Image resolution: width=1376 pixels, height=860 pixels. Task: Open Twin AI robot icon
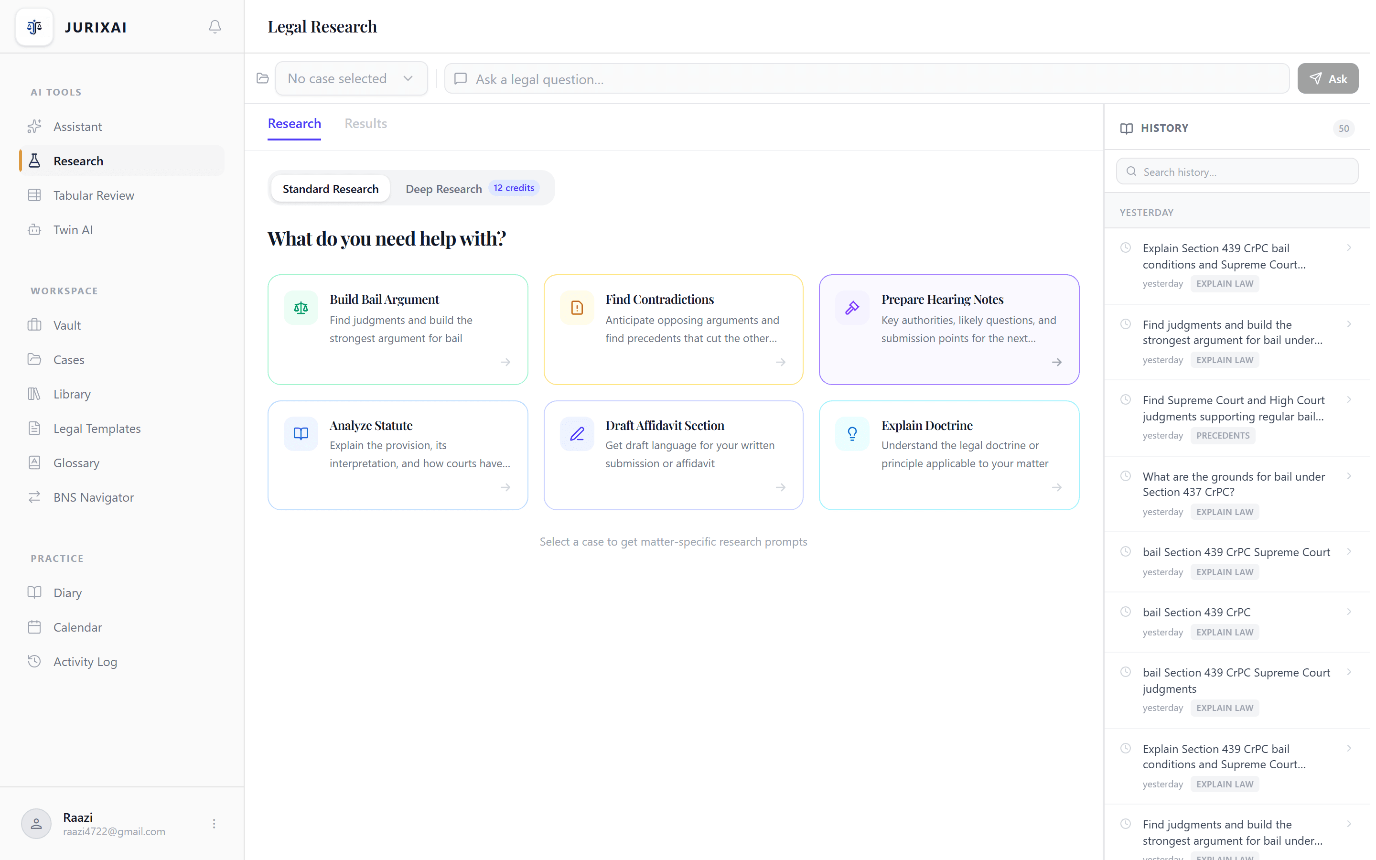35,230
